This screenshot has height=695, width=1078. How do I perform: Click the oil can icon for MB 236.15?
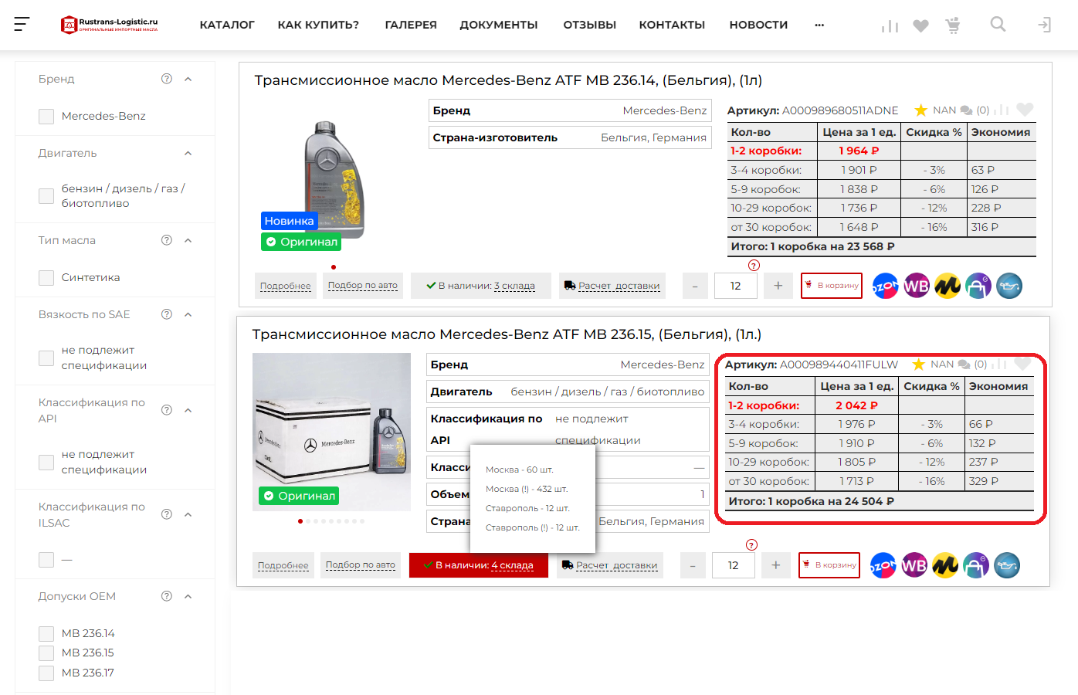[x=1006, y=565]
